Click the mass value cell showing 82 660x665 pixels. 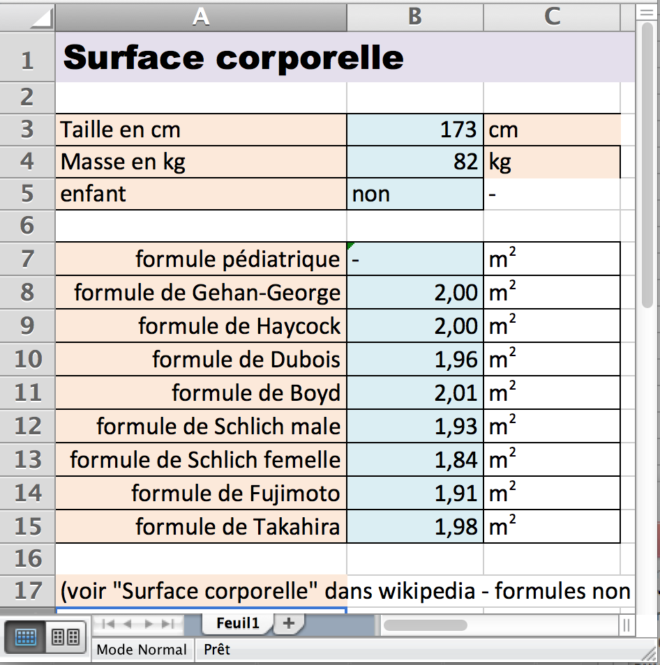tap(414, 162)
